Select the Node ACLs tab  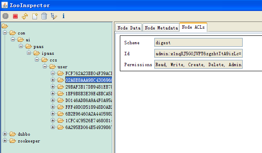click(193, 27)
